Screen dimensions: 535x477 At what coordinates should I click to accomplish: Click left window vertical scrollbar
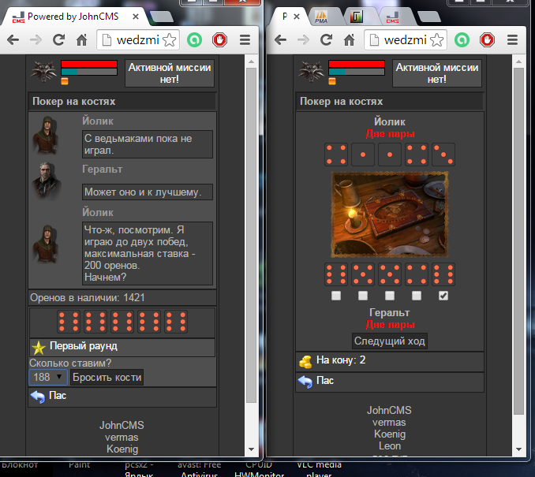tap(252, 235)
